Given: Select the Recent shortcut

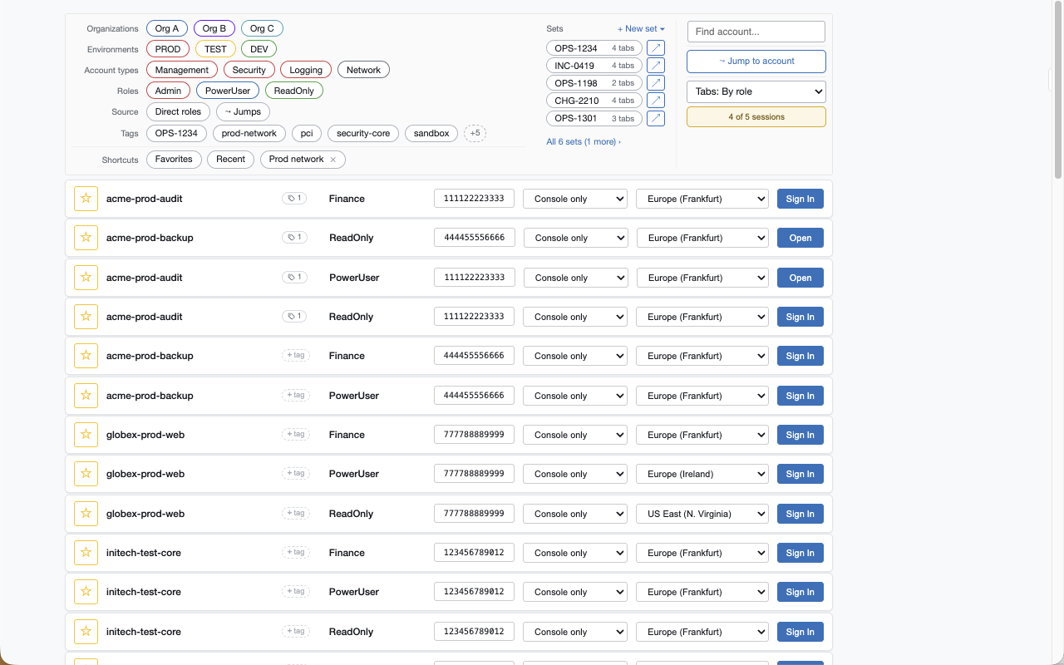Looking at the screenshot, I should coord(231,160).
